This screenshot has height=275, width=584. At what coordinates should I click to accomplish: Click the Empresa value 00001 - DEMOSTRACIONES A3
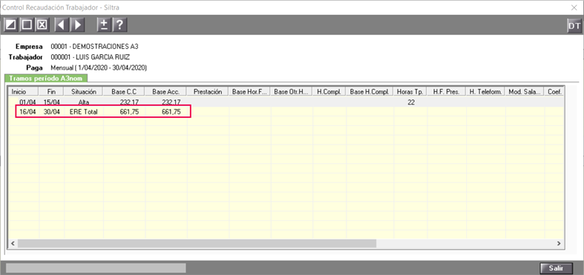click(x=94, y=47)
